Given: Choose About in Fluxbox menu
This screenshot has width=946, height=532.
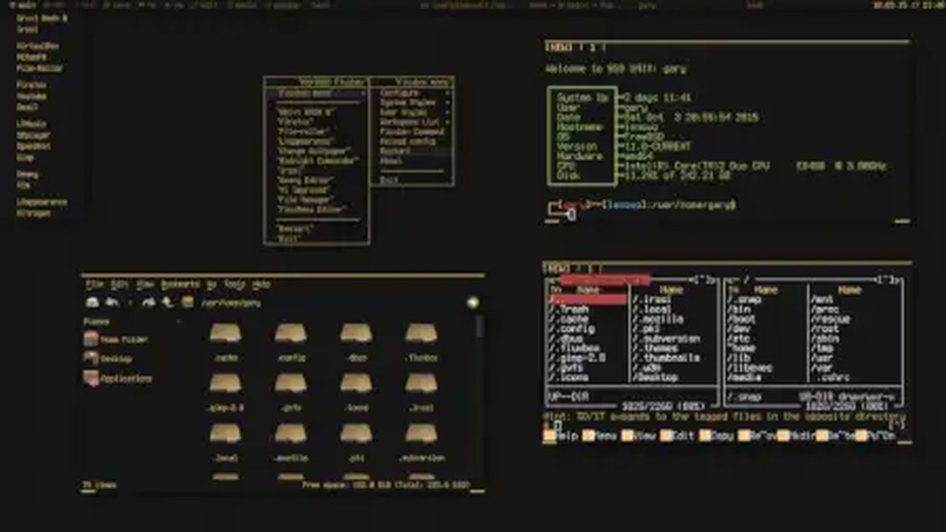Looking at the screenshot, I should coord(411,160).
